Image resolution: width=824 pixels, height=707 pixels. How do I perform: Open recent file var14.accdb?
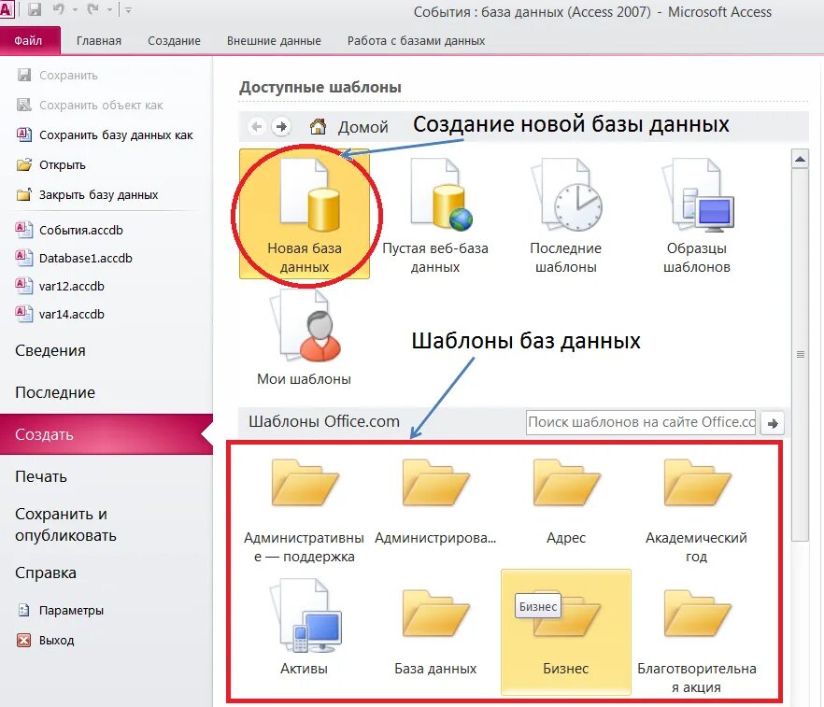click(60, 314)
